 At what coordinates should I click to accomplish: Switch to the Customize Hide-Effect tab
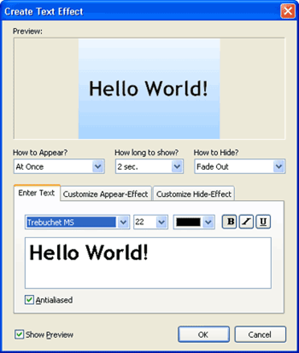pyautogui.click(x=194, y=194)
